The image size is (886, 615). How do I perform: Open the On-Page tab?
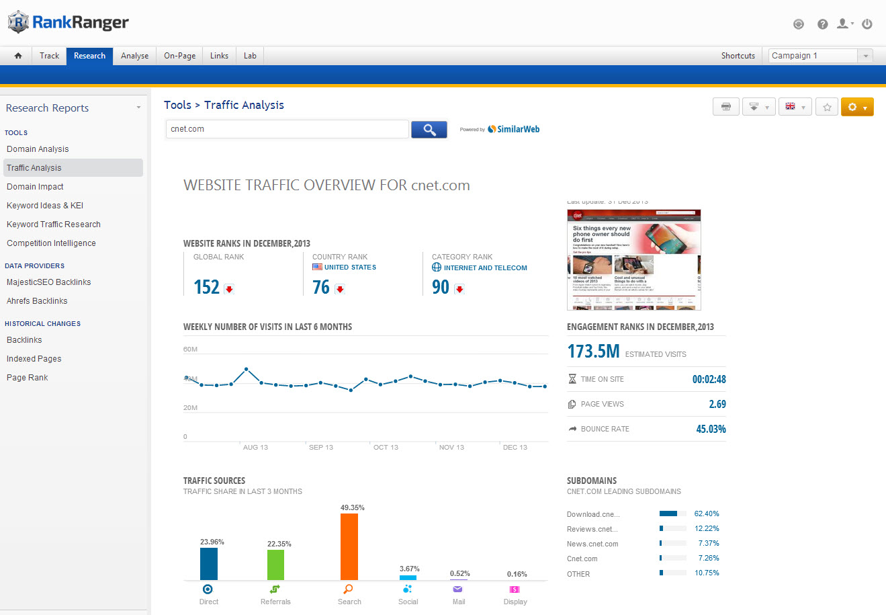click(x=180, y=56)
